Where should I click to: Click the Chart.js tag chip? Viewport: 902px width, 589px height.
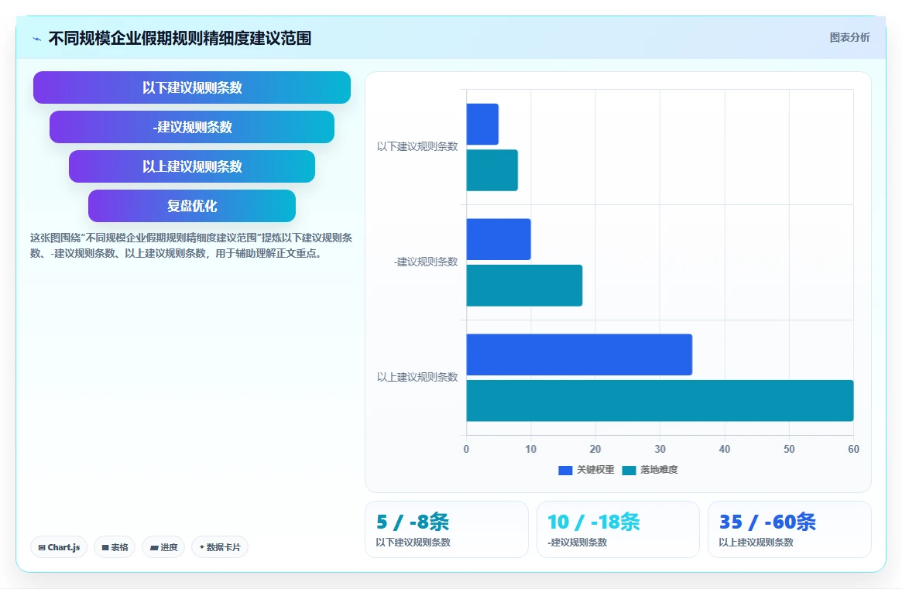click(x=59, y=547)
